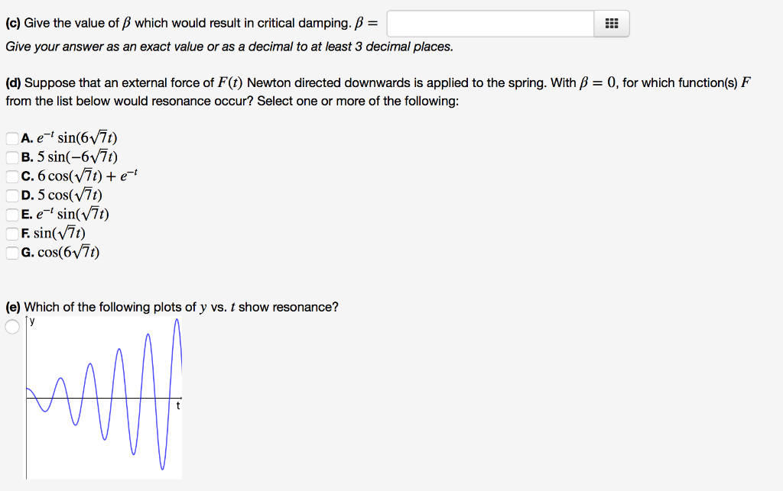This screenshot has height=491, width=783.
Task: Select the radio button beside the growing oscillation plot
Action: pyautogui.click(x=12, y=325)
